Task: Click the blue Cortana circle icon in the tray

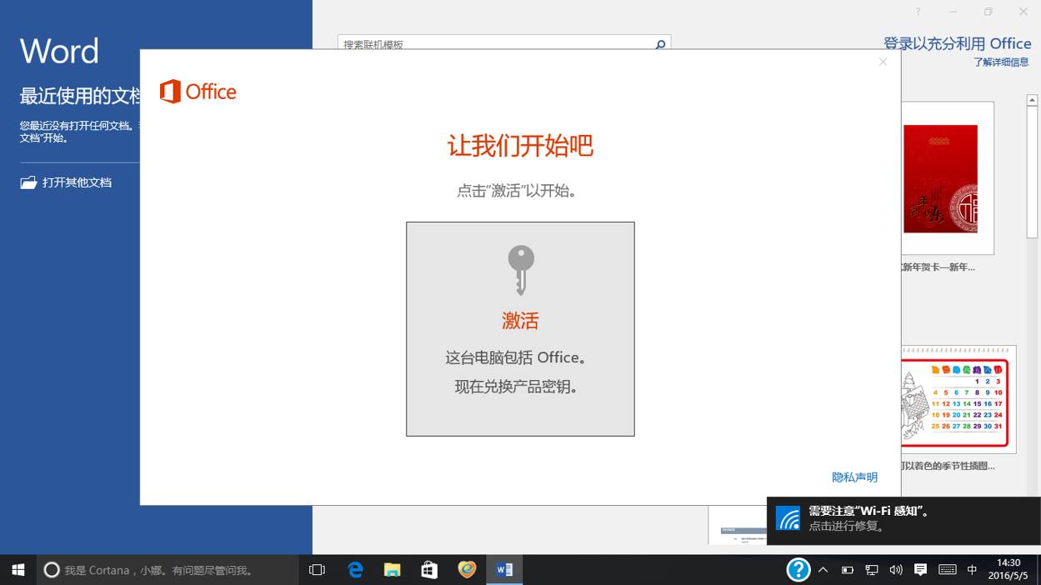Action: 798,569
